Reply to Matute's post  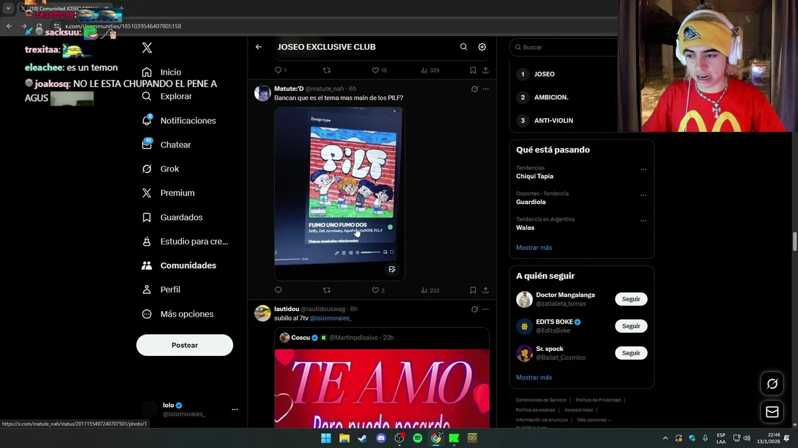point(278,290)
